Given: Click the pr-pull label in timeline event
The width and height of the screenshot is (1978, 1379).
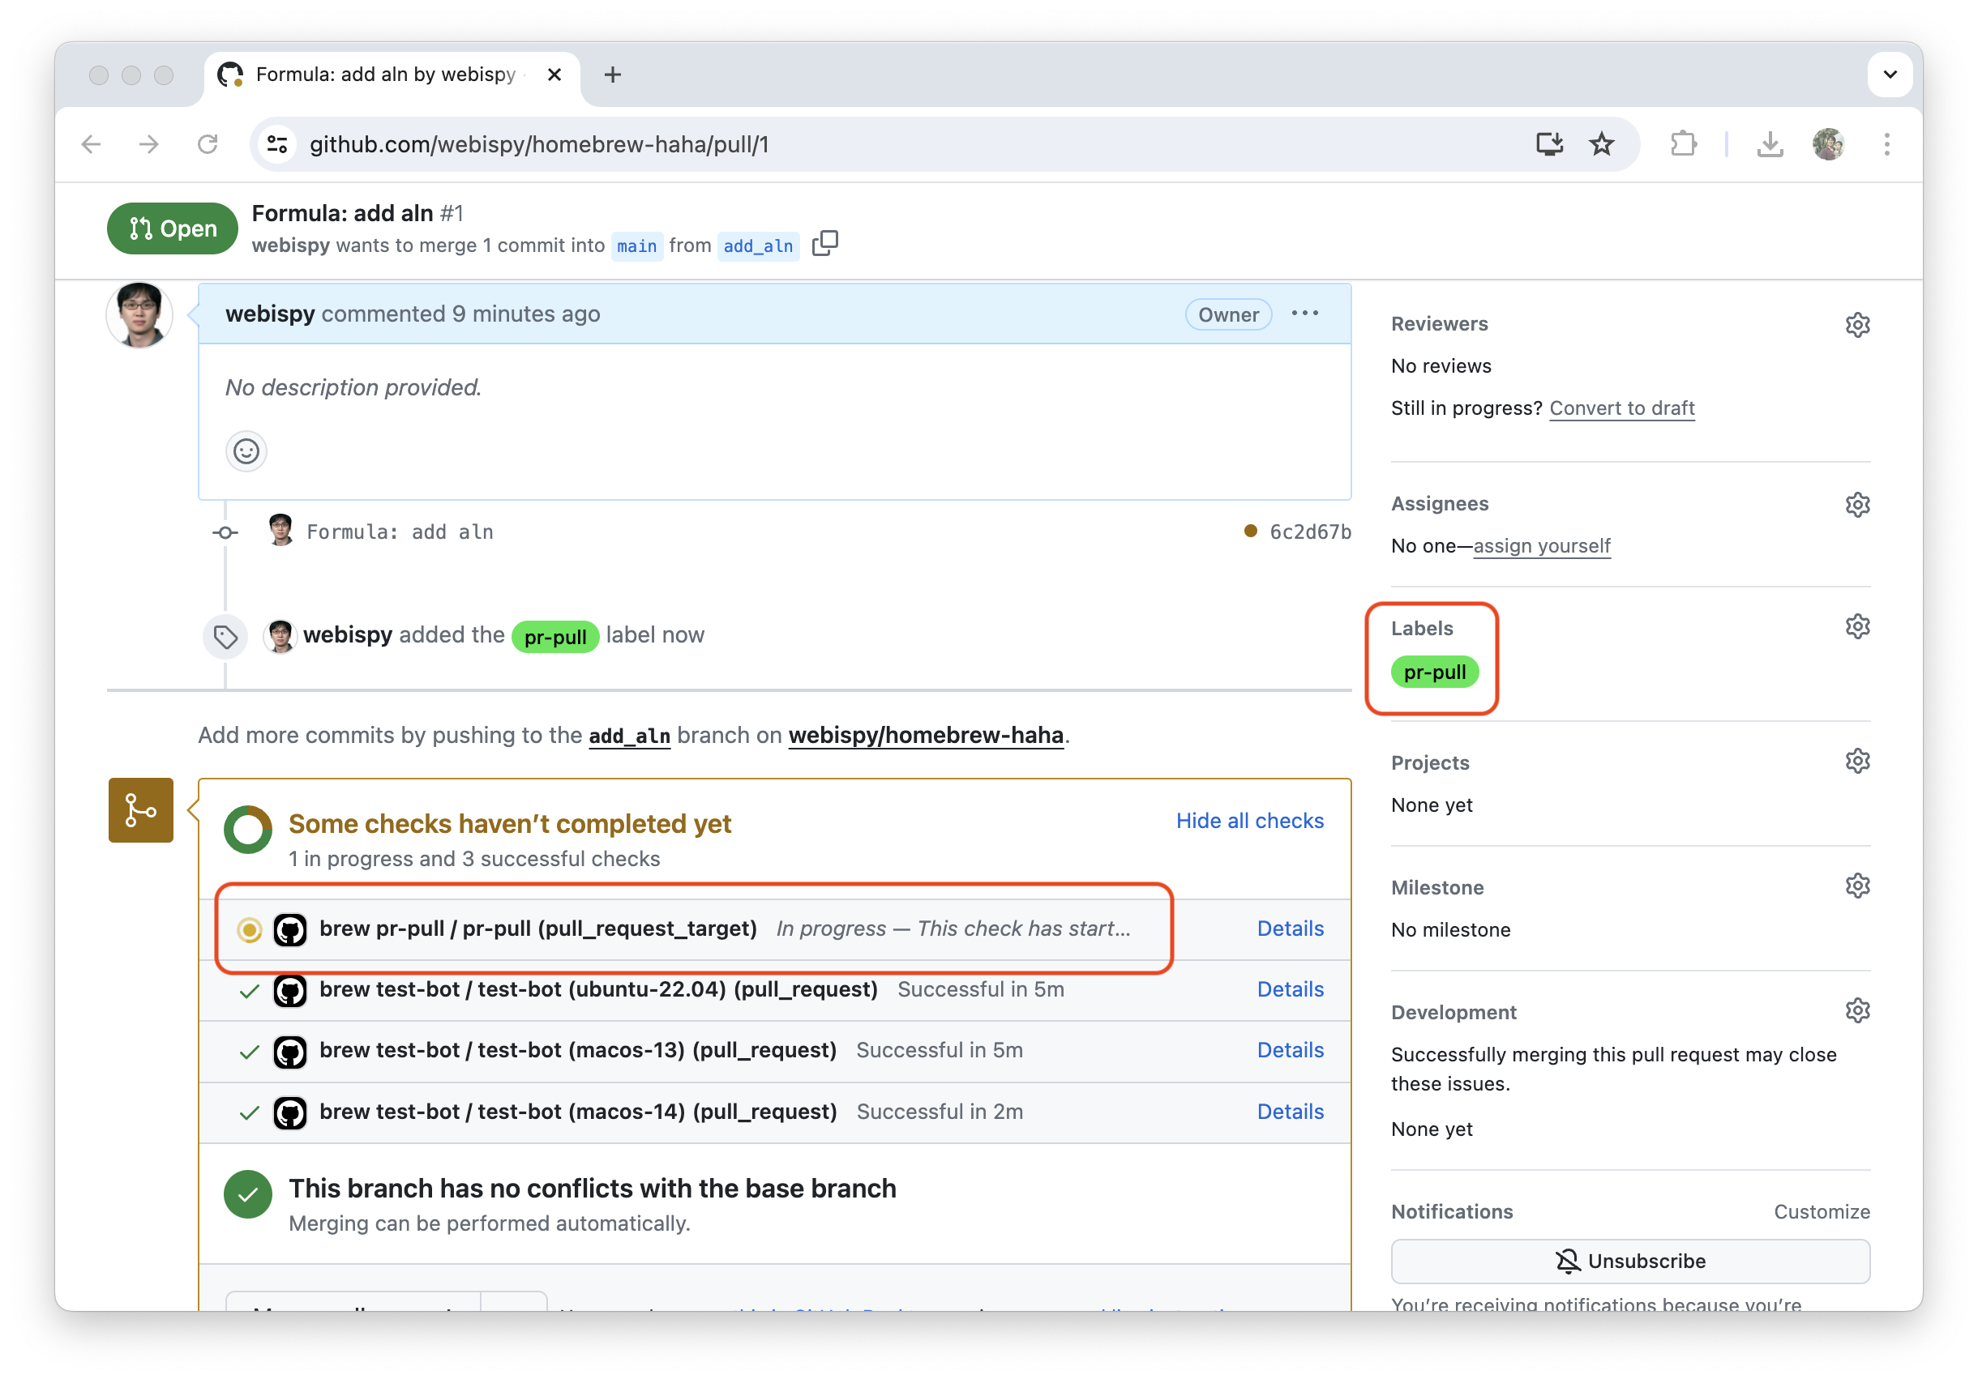Looking at the screenshot, I should (554, 637).
